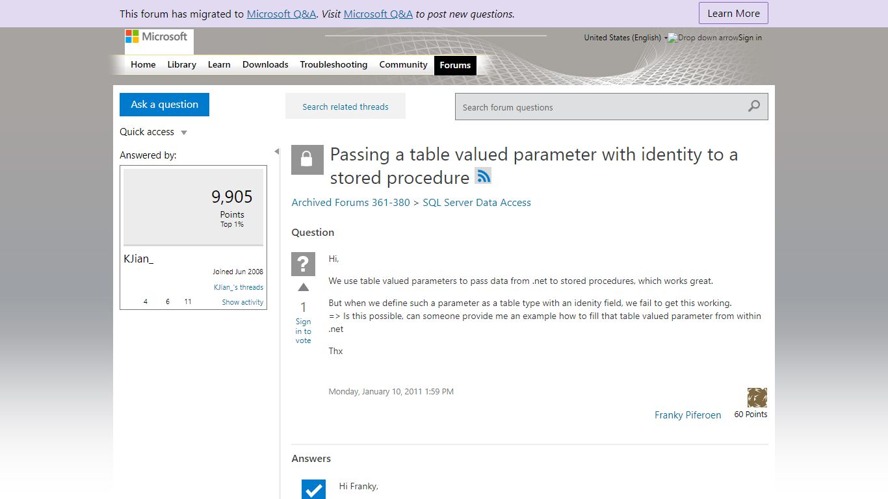Click the Monday, January 10, 2011 timestamp

(x=391, y=392)
